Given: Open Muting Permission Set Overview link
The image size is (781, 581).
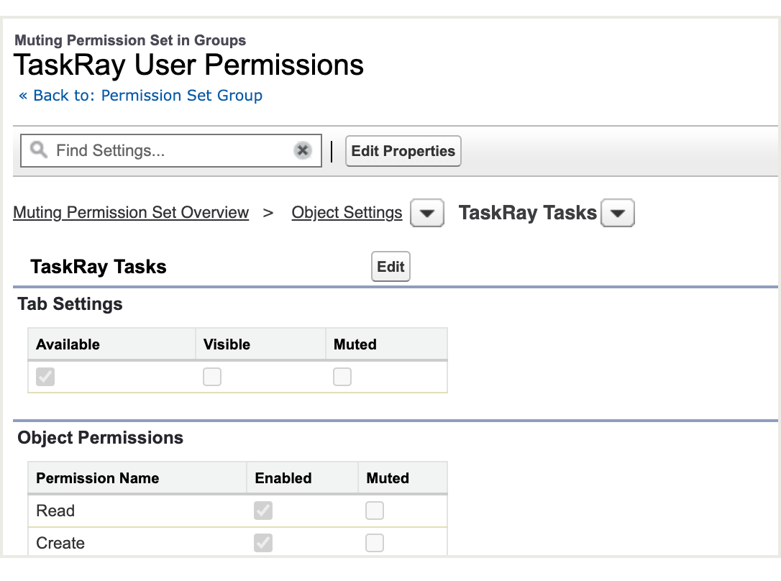Looking at the screenshot, I should click(131, 213).
